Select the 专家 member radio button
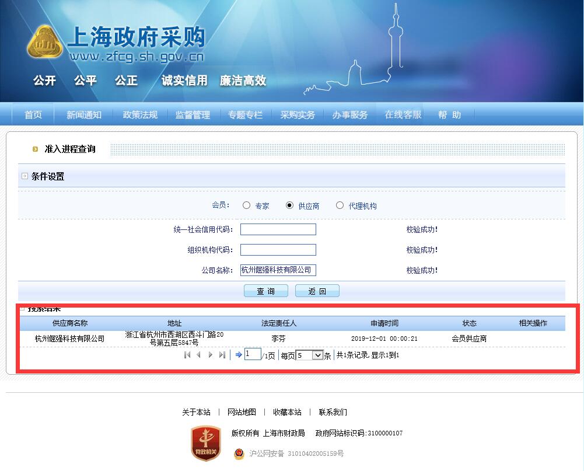This screenshot has width=584, height=471. click(x=246, y=205)
